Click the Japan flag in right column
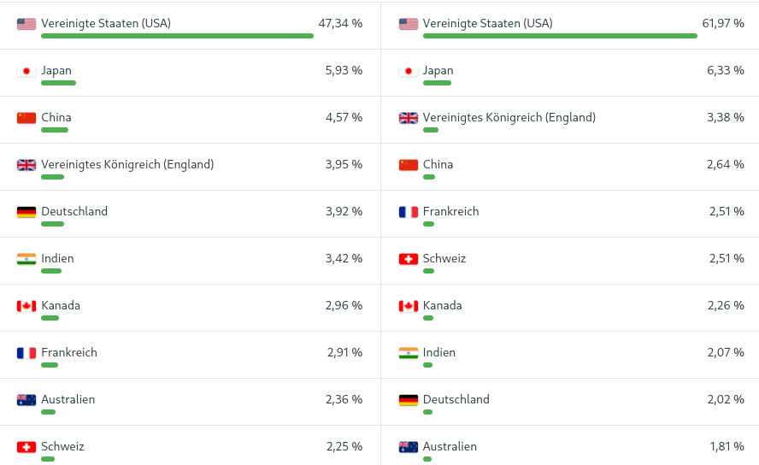759x465 pixels. pos(409,71)
